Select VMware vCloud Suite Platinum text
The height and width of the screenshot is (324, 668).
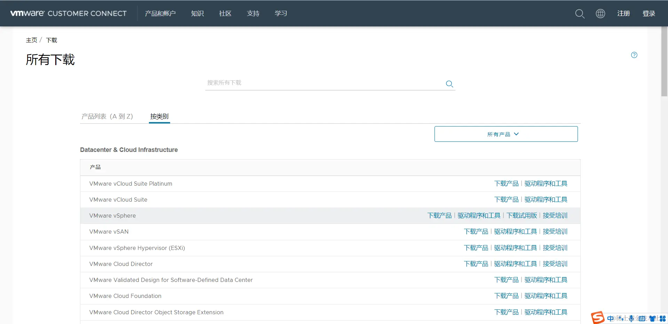[130, 184]
